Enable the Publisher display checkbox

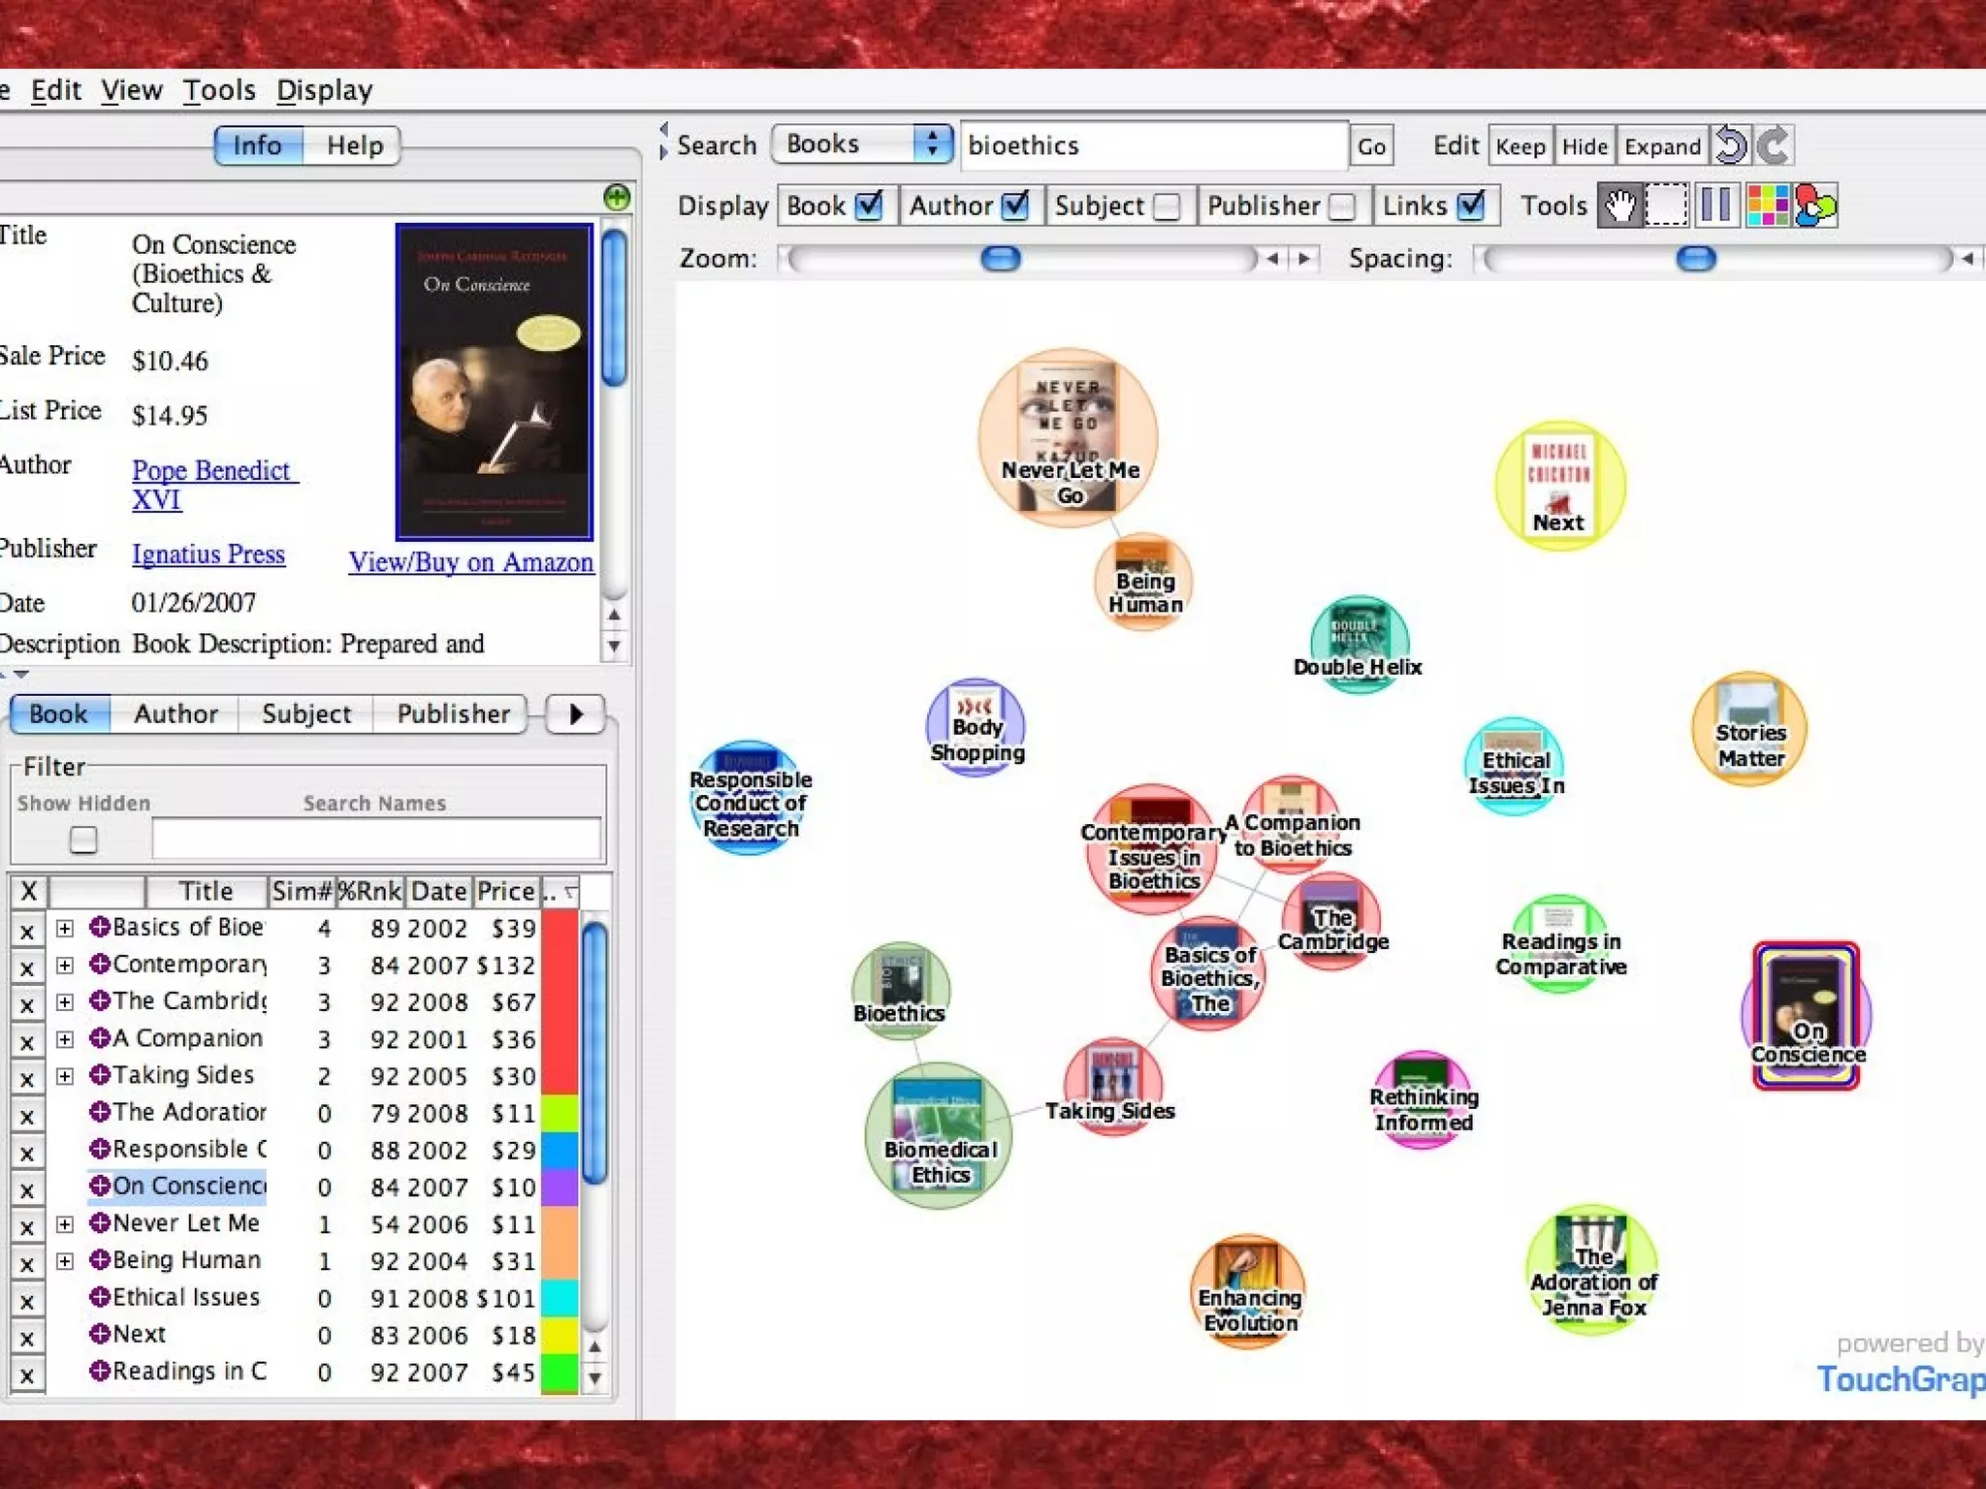pos(1341,206)
